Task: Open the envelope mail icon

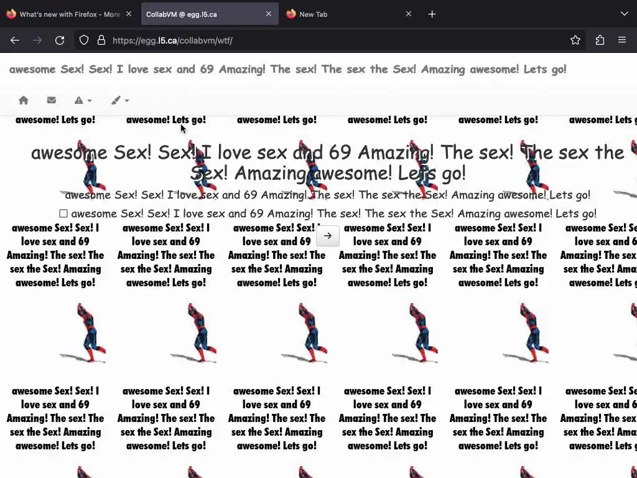Action: [x=51, y=100]
